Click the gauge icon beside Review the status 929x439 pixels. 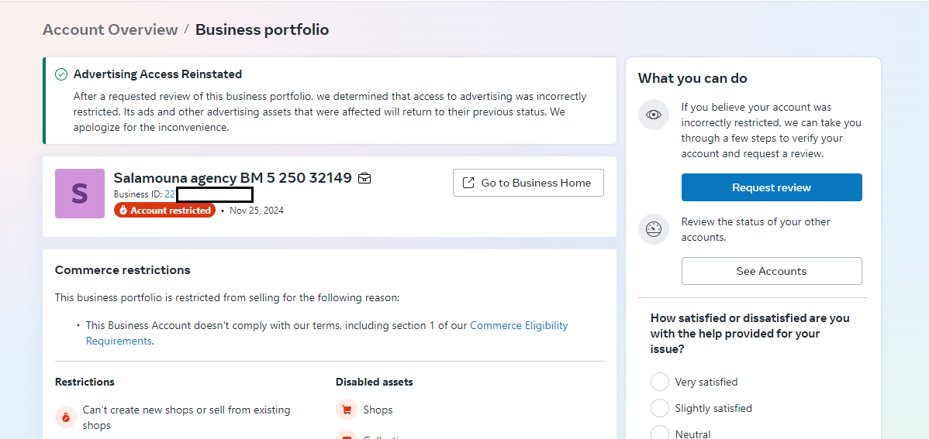(654, 229)
